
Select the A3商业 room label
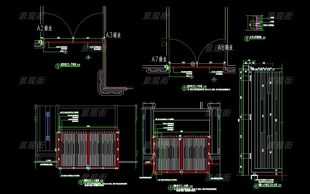click(x=113, y=35)
